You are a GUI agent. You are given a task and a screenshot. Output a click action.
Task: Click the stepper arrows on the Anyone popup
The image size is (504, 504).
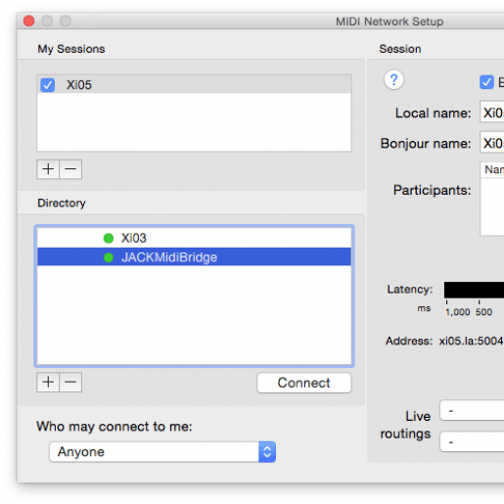(267, 452)
